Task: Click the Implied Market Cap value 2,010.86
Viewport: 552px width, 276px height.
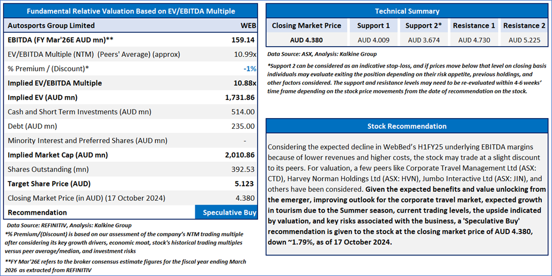Action: click(x=240, y=155)
